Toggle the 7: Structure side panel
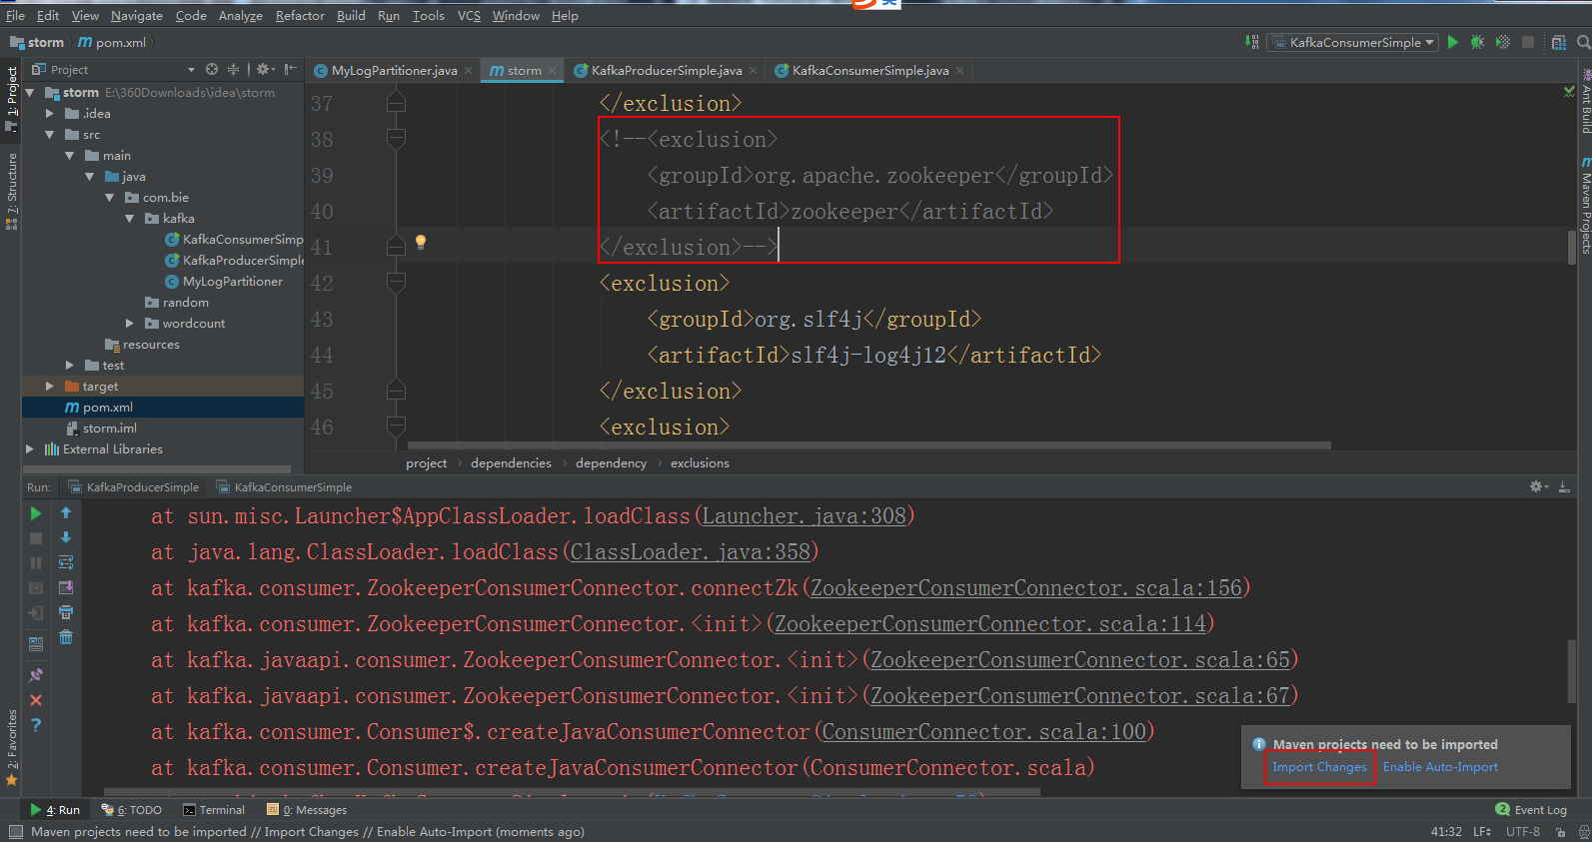This screenshot has width=1592, height=842. pyautogui.click(x=11, y=192)
